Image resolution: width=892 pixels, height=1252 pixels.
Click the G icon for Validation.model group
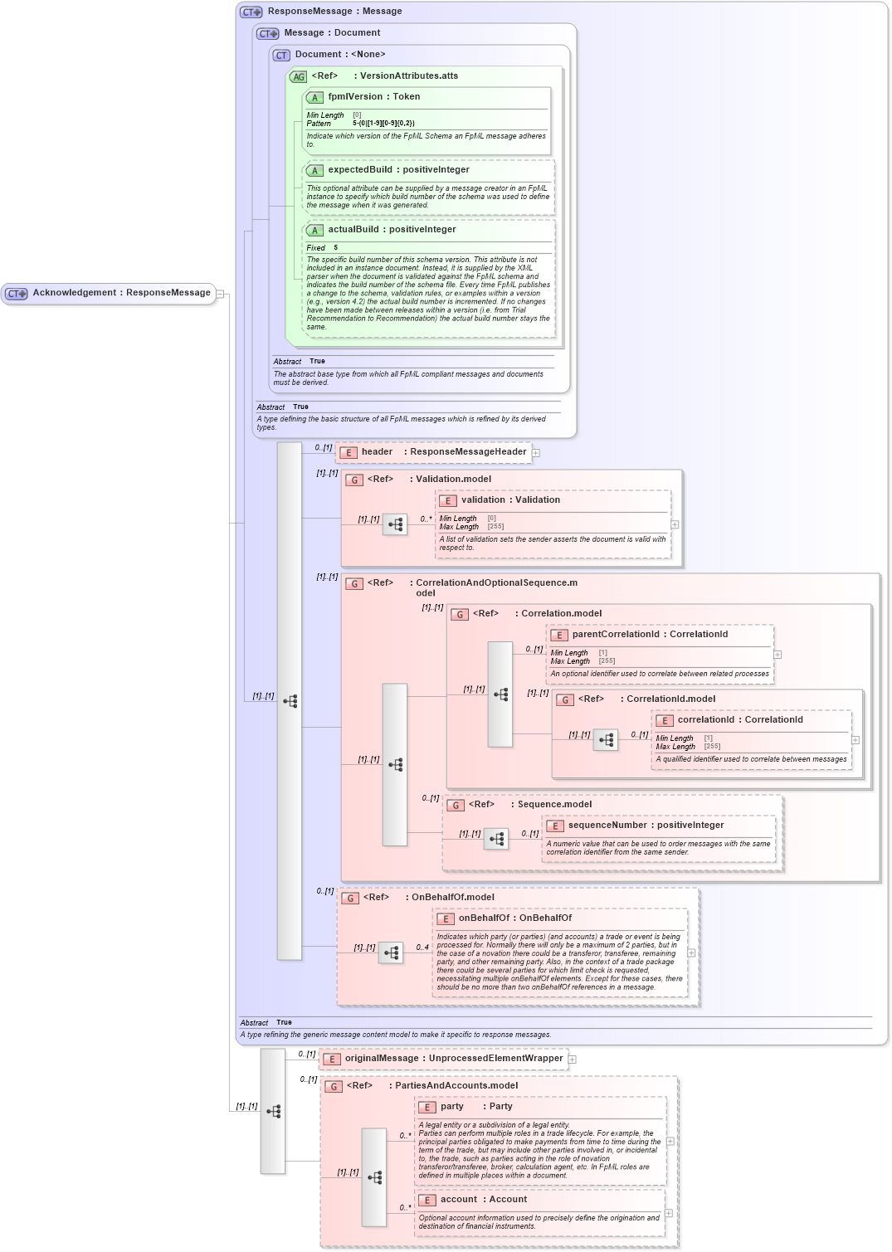pos(354,480)
